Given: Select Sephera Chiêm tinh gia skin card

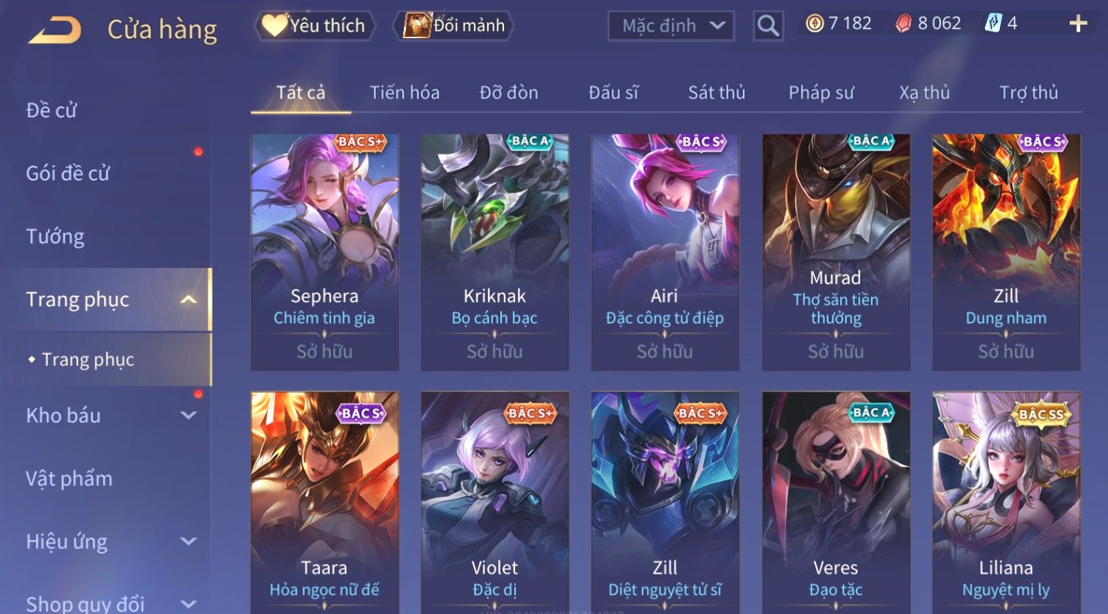Looking at the screenshot, I should 324,252.
